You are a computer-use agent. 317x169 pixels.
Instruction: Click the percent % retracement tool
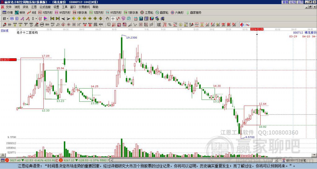coord(170,25)
